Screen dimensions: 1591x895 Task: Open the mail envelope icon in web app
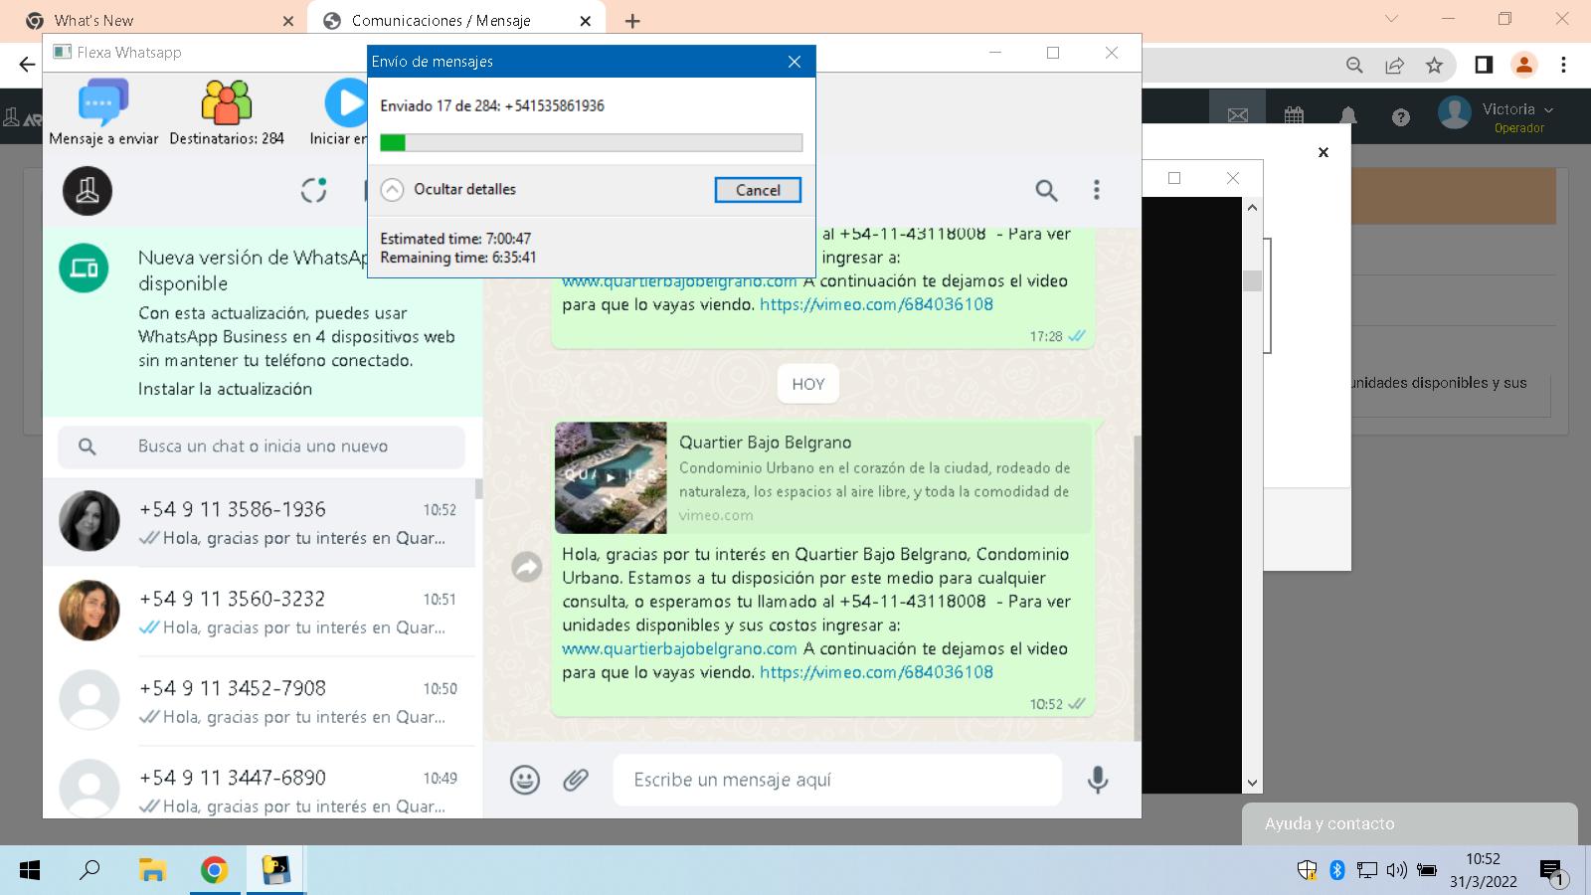(x=1237, y=116)
